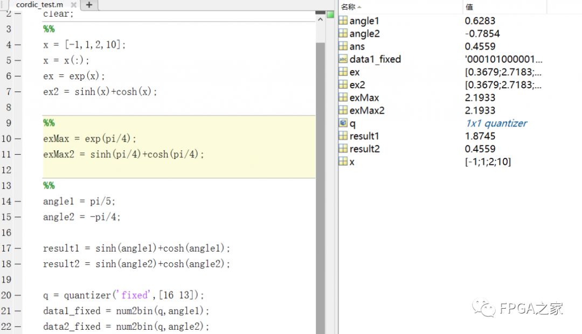Click code line result2 = sinh(angle2)+cosh(angle2);

[136, 264]
